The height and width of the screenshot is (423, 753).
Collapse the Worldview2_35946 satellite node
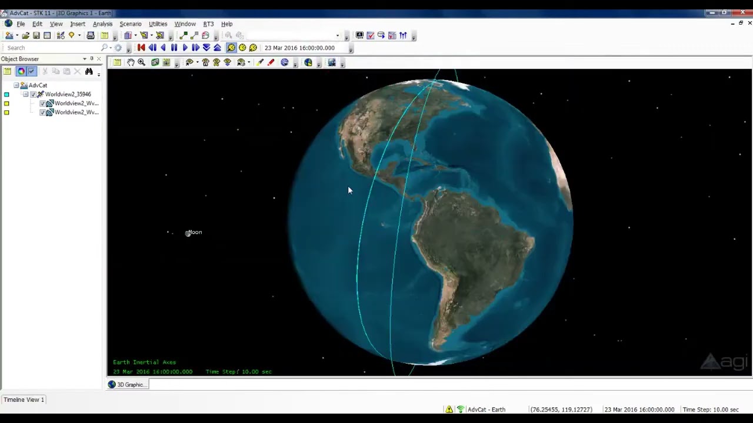tap(25, 95)
